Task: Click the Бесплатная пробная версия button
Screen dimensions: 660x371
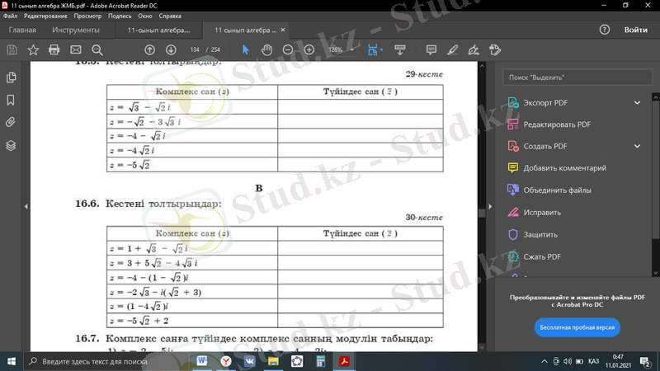Action: point(577,327)
